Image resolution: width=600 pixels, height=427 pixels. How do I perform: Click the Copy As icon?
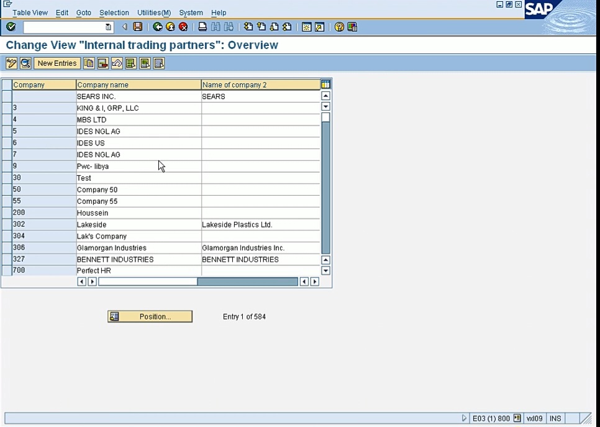89,63
